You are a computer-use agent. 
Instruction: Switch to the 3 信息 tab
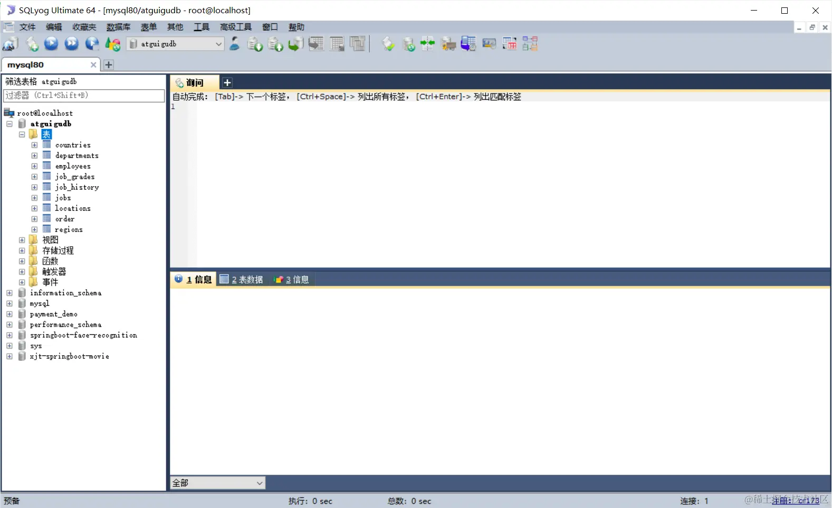[292, 279]
